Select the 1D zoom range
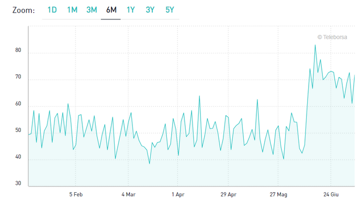The image size is (361, 210). tap(52, 9)
